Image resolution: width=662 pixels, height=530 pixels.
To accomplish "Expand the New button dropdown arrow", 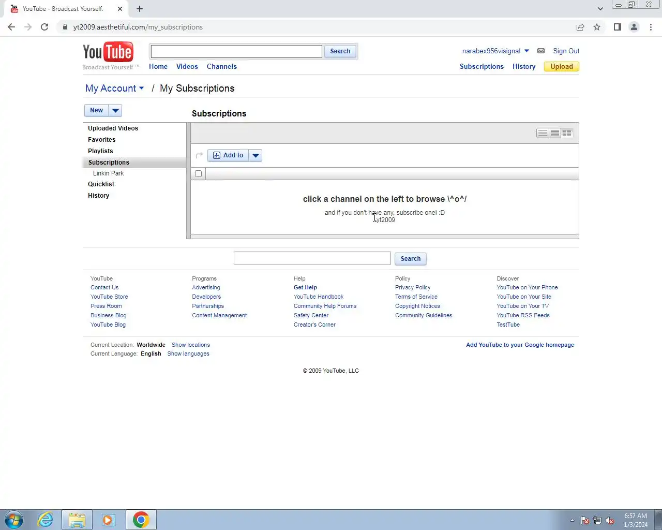I will 115,110.
